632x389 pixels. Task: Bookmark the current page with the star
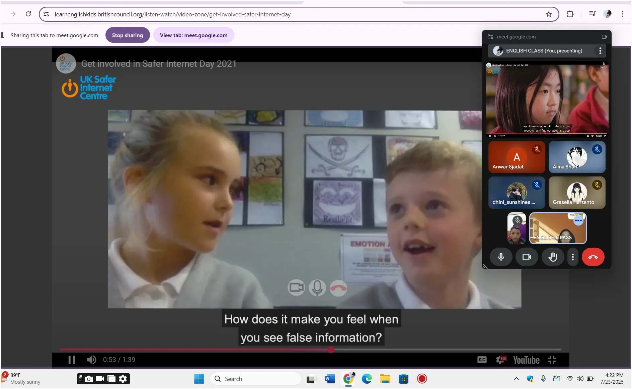point(549,14)
